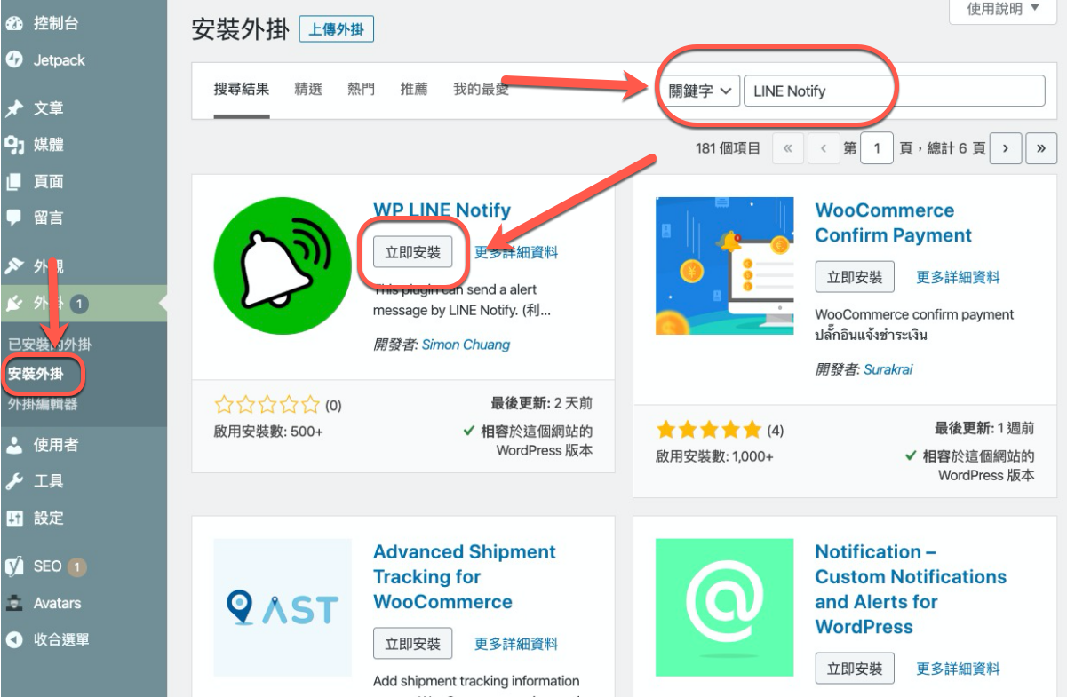1067x697 pixels.
Task: Open 外掛編輯器 submenu item
Action: [43, 404]
